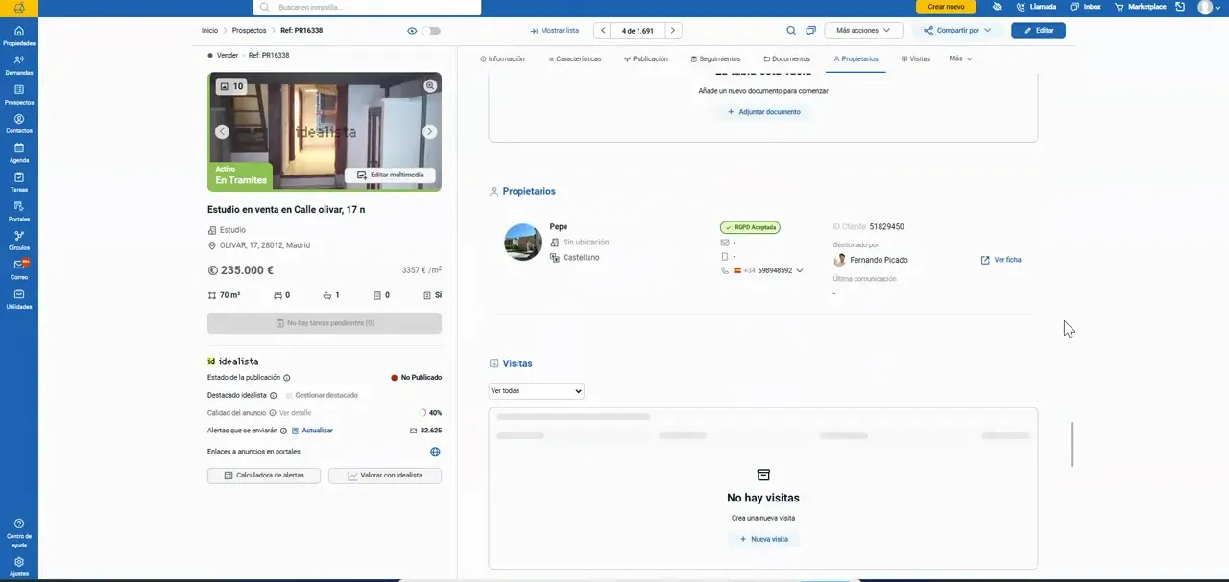The height and width of the screenshot is (582, 1229).
Task: Go to Prospectos in the sidebar
Action: pos(19,94)
